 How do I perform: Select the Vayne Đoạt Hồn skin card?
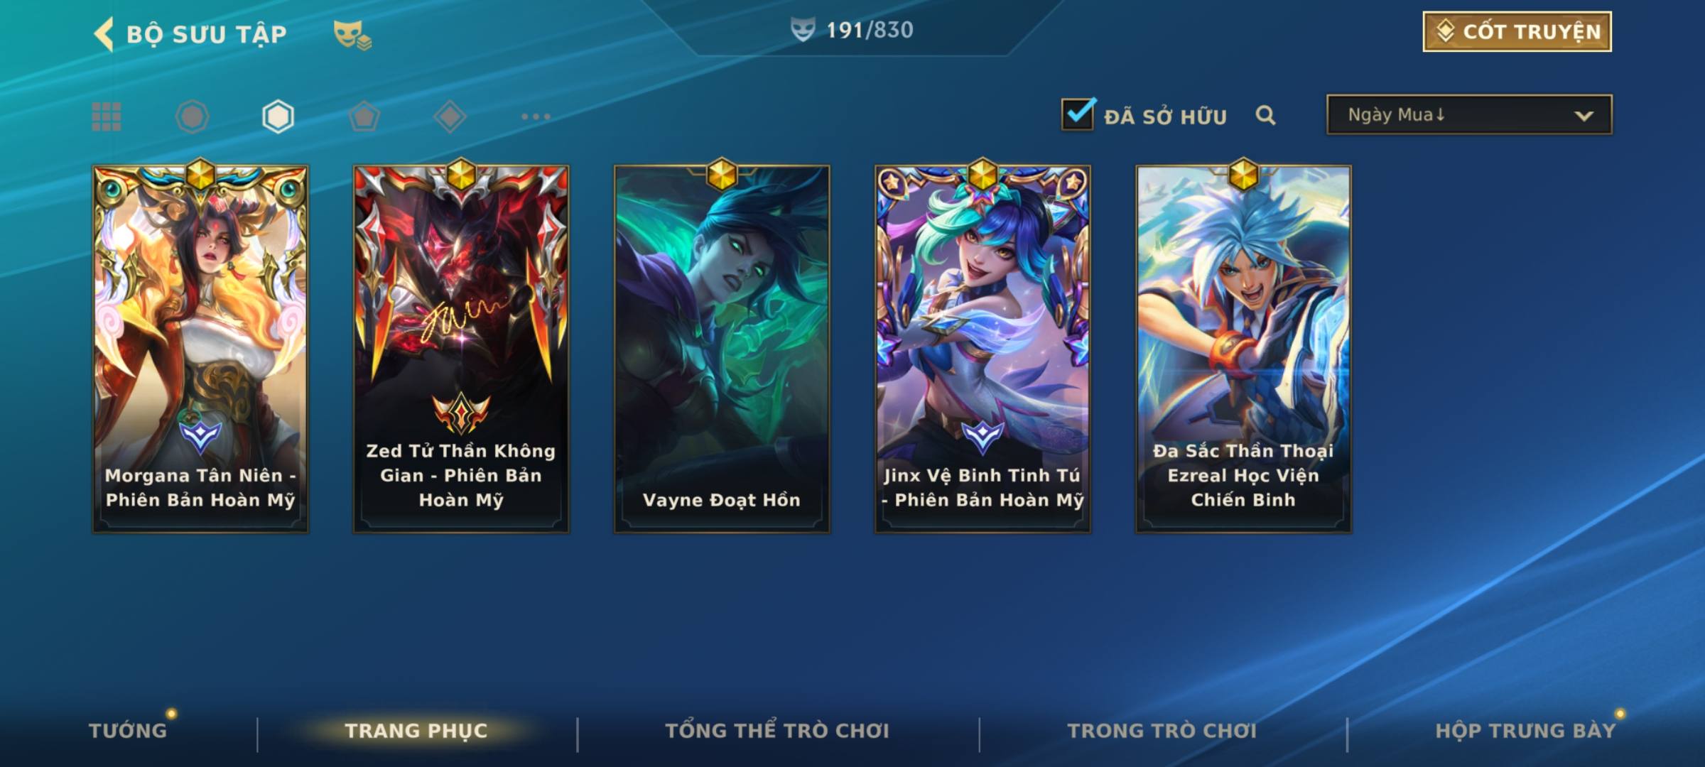point(722,348)
